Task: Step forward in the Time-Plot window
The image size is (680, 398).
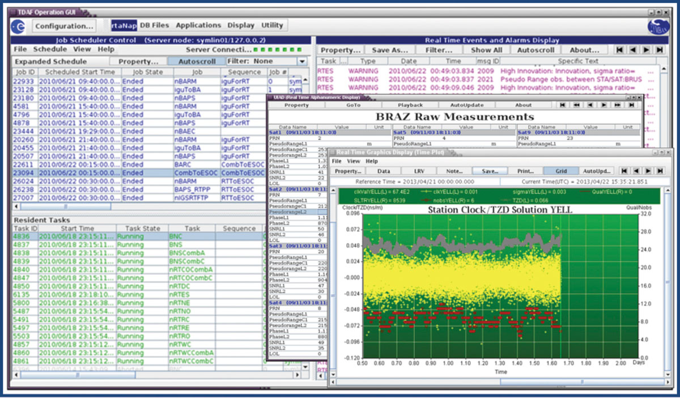Action: [647, 171]
